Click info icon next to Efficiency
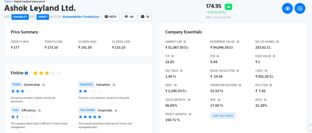312x133 pixels. pyautogui.click(x=40, y=111)
